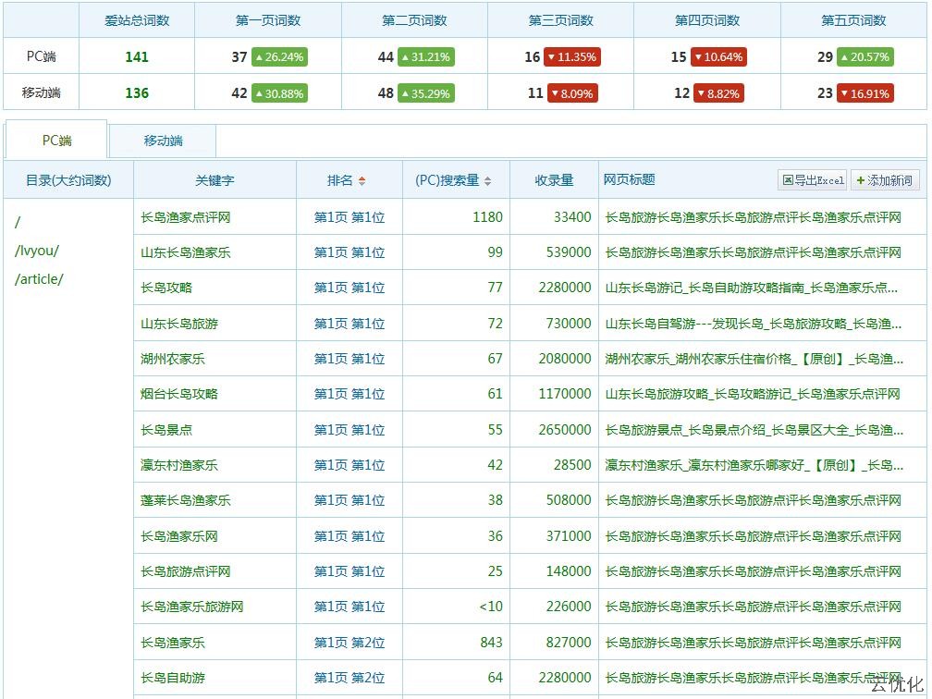
Task: Open page title starting with 山东长岛自驾游
Action: pyautogui.click(x=753, y=324)
